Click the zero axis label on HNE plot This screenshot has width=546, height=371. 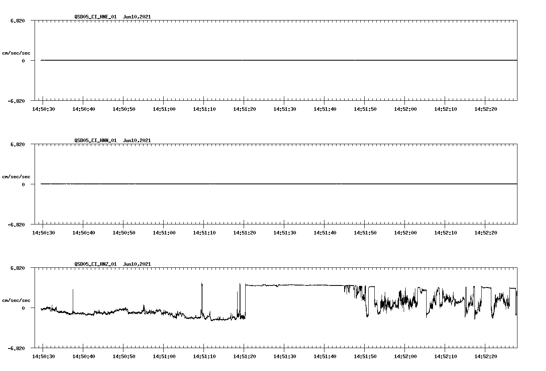(23, 61)
